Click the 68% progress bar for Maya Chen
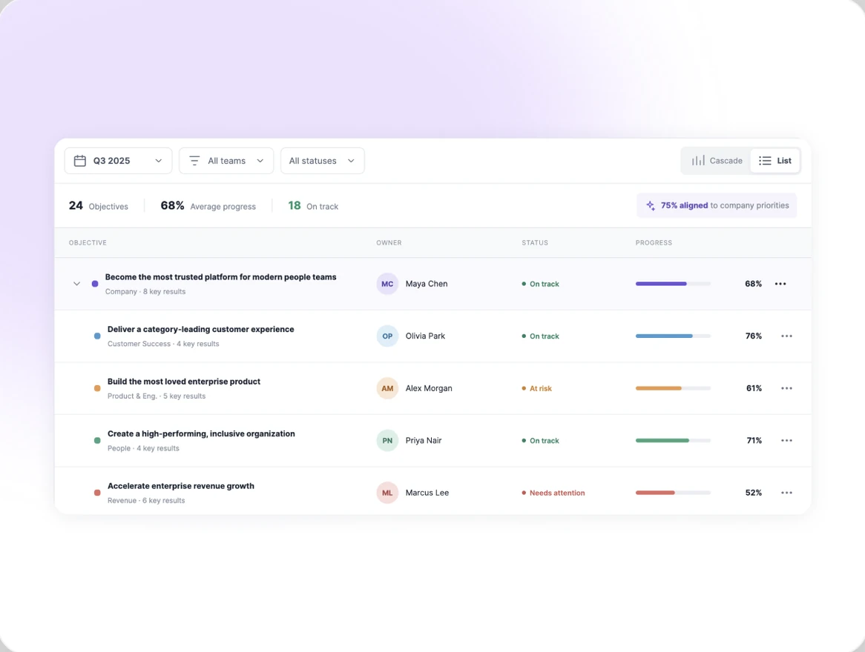 click(673, 284)
